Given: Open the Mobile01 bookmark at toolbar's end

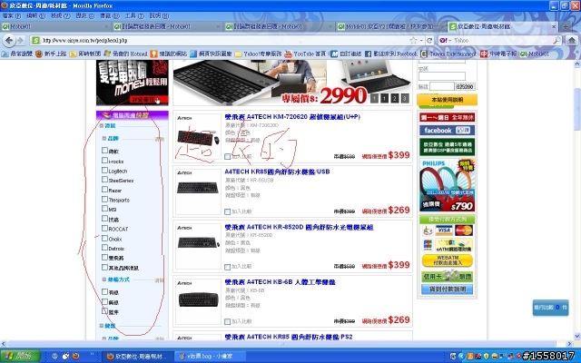Looking at the screenshot, I should tap(535, 54).
